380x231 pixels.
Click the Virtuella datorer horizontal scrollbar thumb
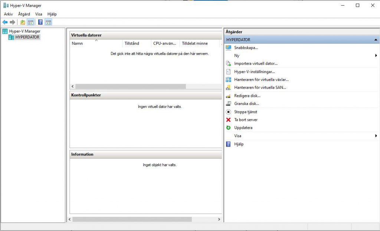click(x=131, y=86)
